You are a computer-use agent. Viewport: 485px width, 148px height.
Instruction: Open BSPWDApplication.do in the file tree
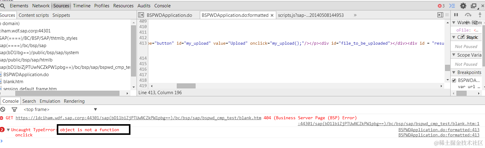click(x=26, y=75)
